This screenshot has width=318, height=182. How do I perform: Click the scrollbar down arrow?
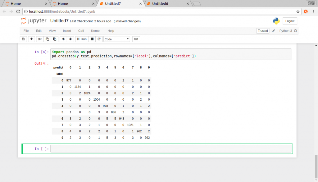[x=316, y=180]
